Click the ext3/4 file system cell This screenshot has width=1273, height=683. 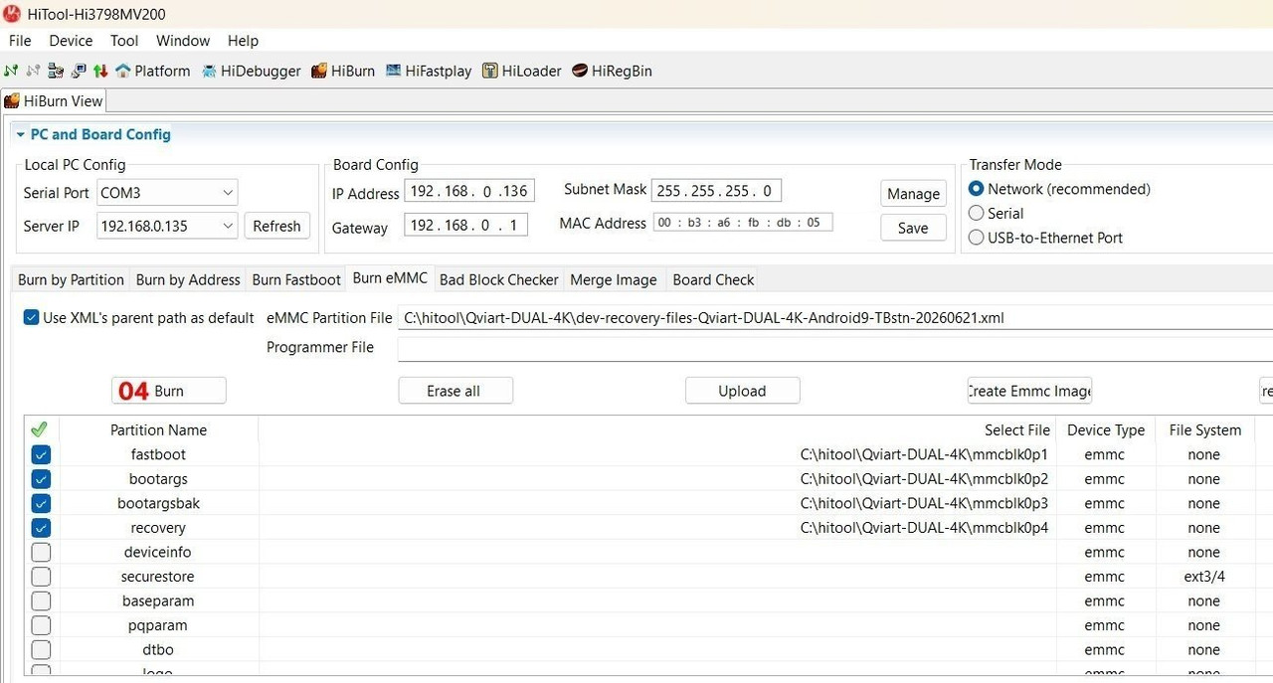tap(1204, 577)
